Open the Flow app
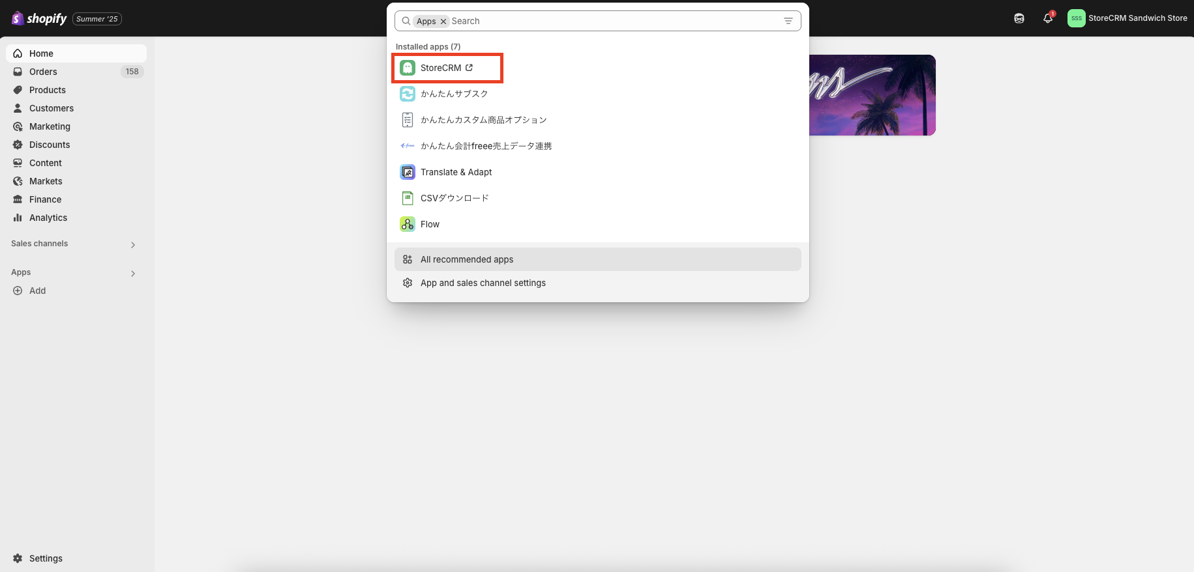This screenshot has height=572, width=1194. point(597,224)
